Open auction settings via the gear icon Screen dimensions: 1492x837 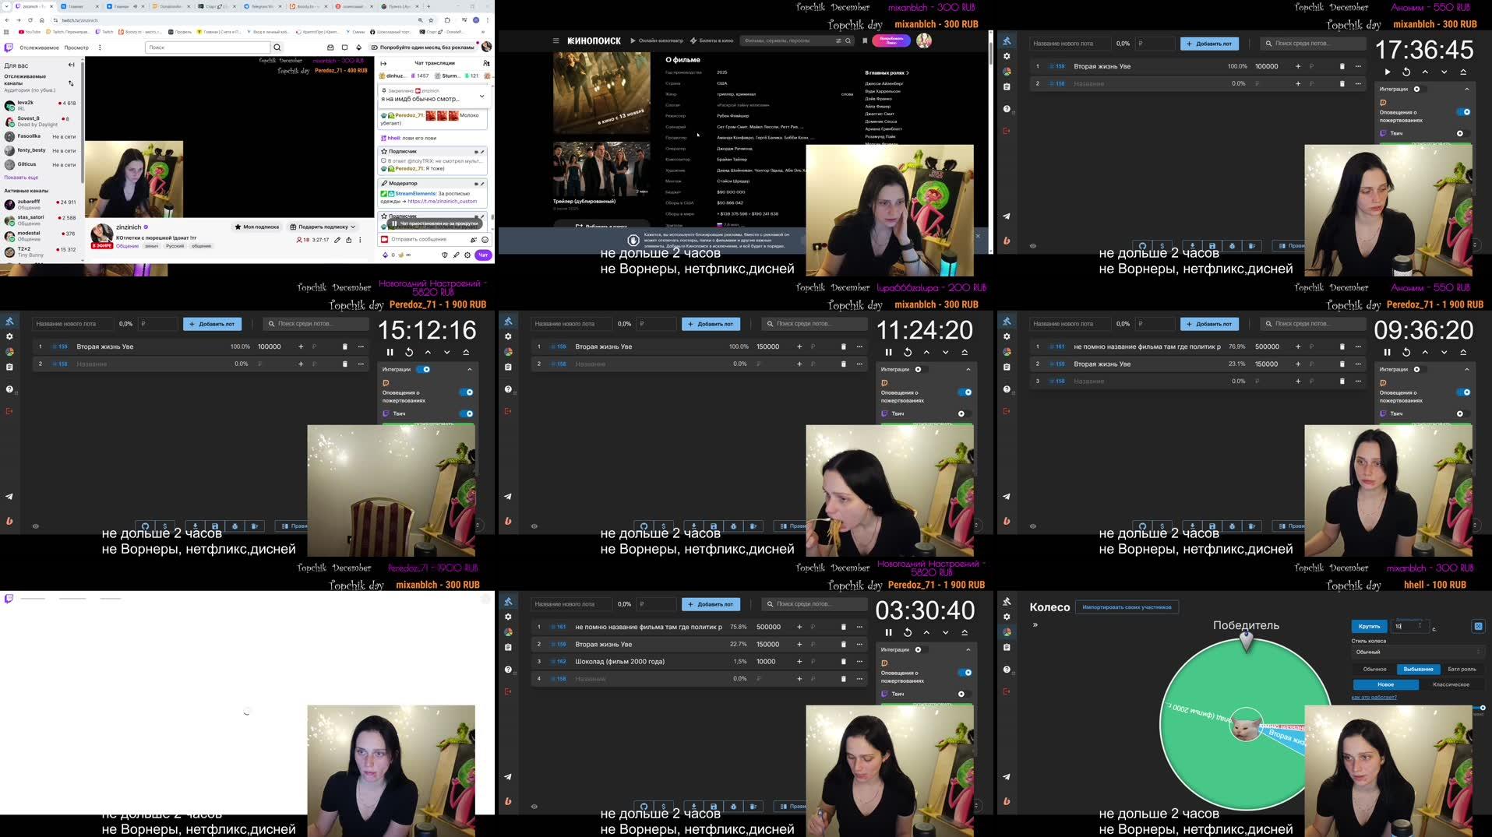point(1006,56)
